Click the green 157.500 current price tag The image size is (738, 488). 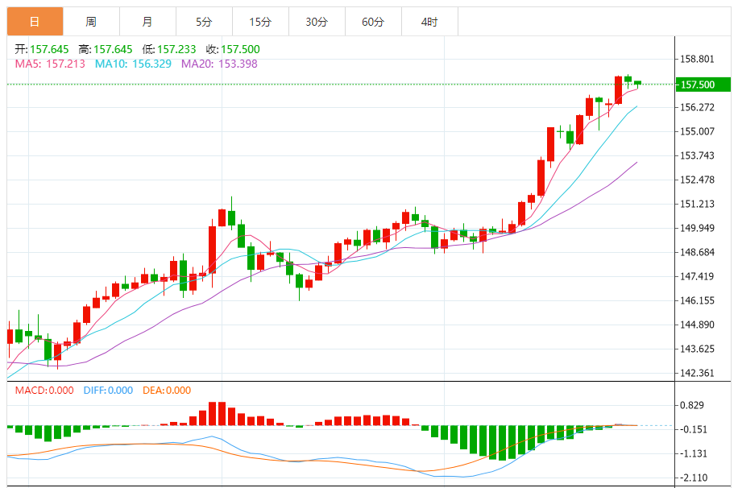(x=703, y=85)
